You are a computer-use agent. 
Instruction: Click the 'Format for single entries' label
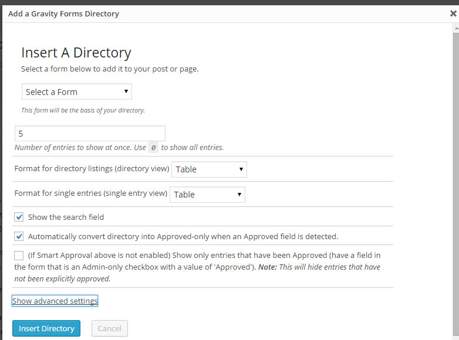tap(91, 193)
